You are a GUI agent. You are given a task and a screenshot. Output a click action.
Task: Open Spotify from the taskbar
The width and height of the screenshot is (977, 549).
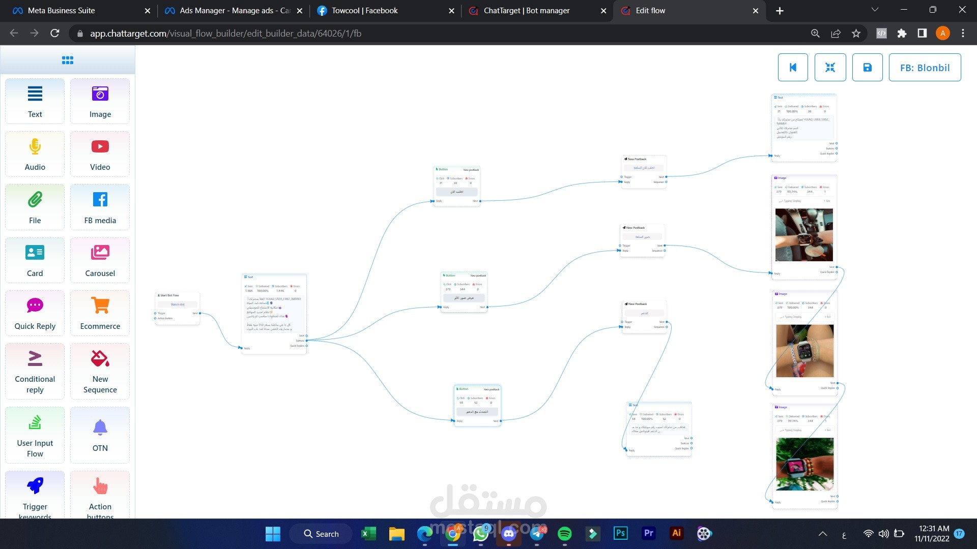(x=564, y=534)
